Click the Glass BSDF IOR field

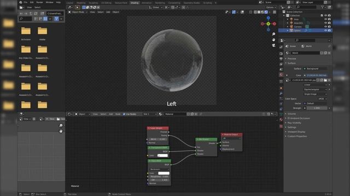pyautogui.click(x=159, y=180)
